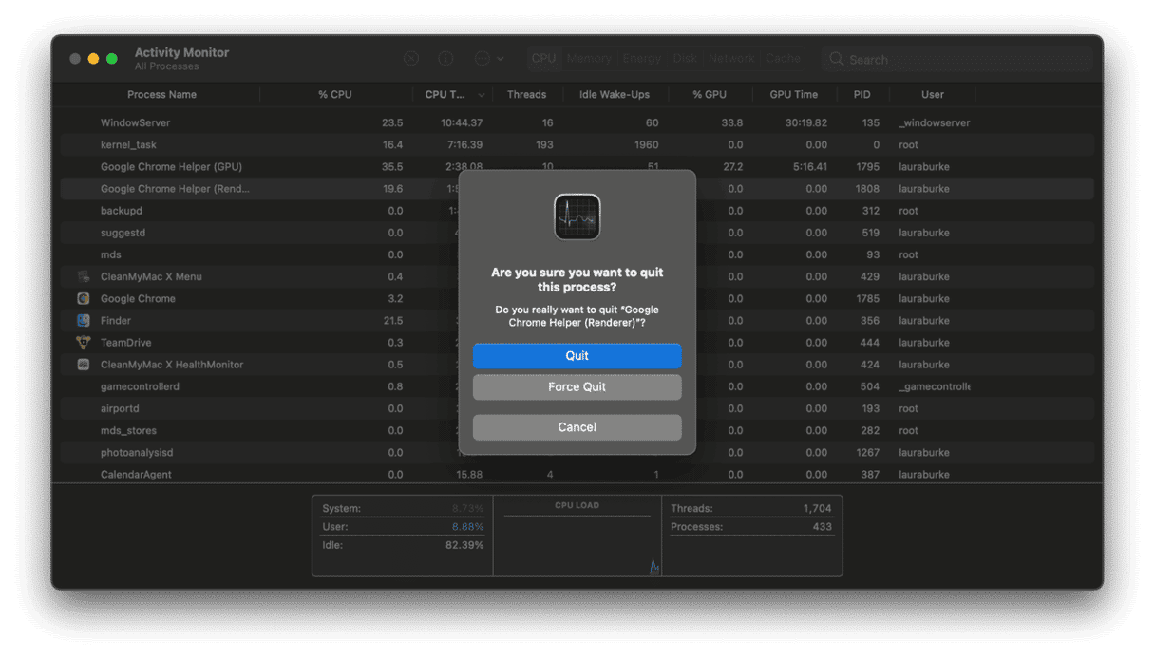
Task: Click the Search field in toolbar
Action: [x=959, y=59]
